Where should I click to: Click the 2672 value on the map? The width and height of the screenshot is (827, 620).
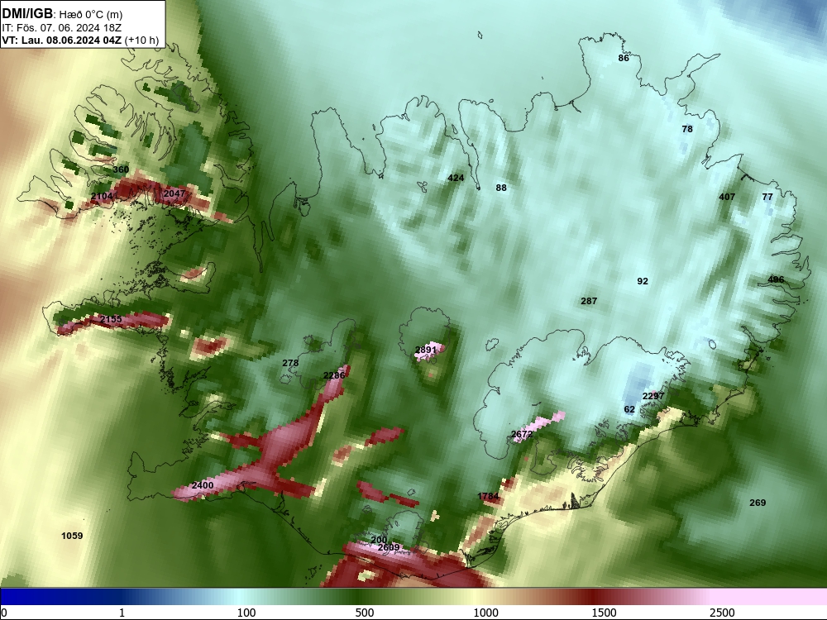(x=522, y=435)
